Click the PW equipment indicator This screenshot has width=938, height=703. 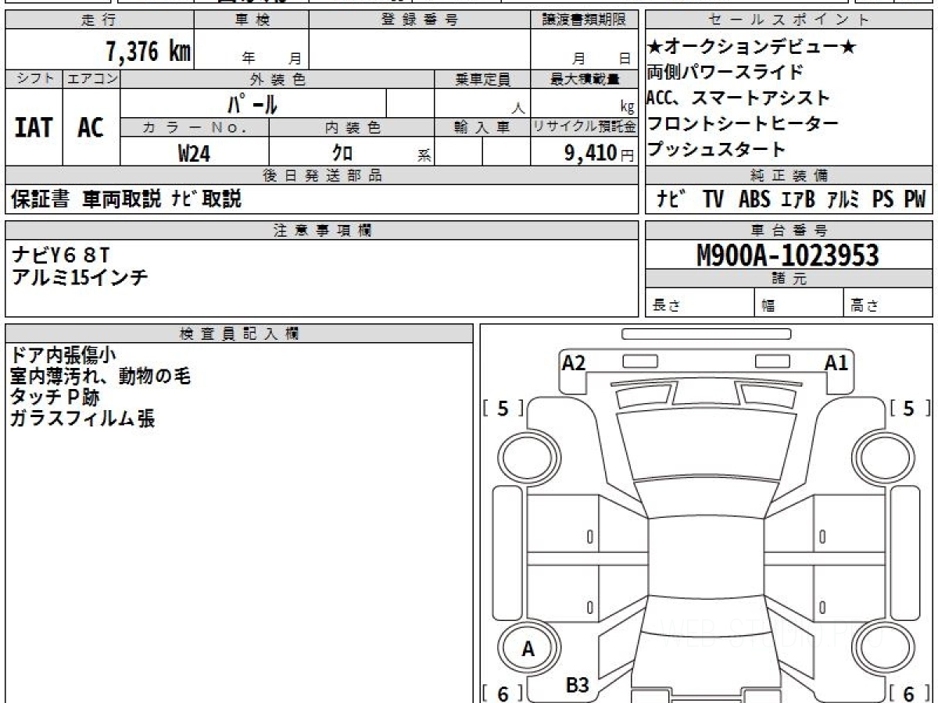(914, 199)
